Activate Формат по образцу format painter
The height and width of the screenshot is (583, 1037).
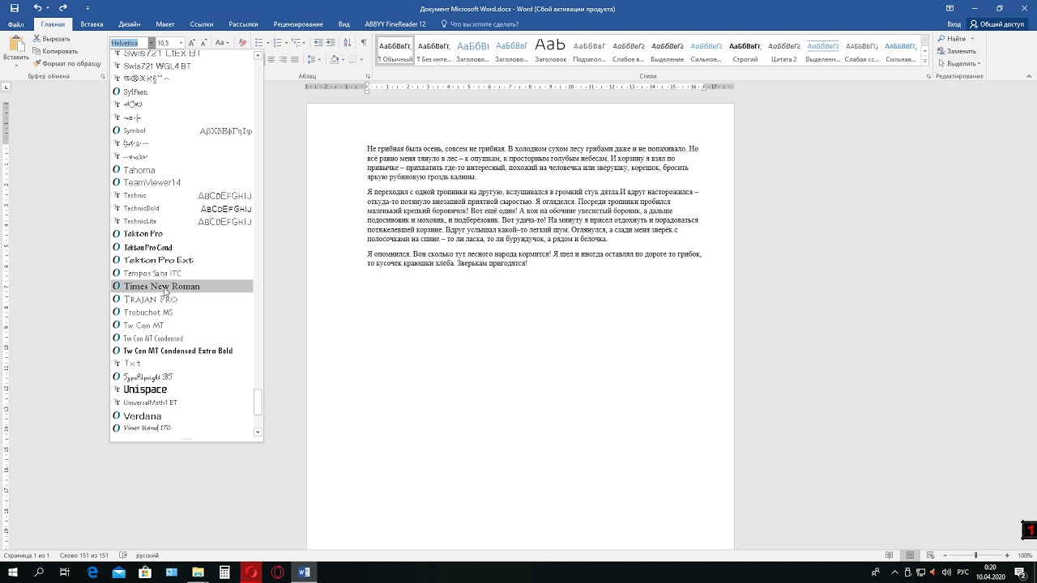(67, 63)
